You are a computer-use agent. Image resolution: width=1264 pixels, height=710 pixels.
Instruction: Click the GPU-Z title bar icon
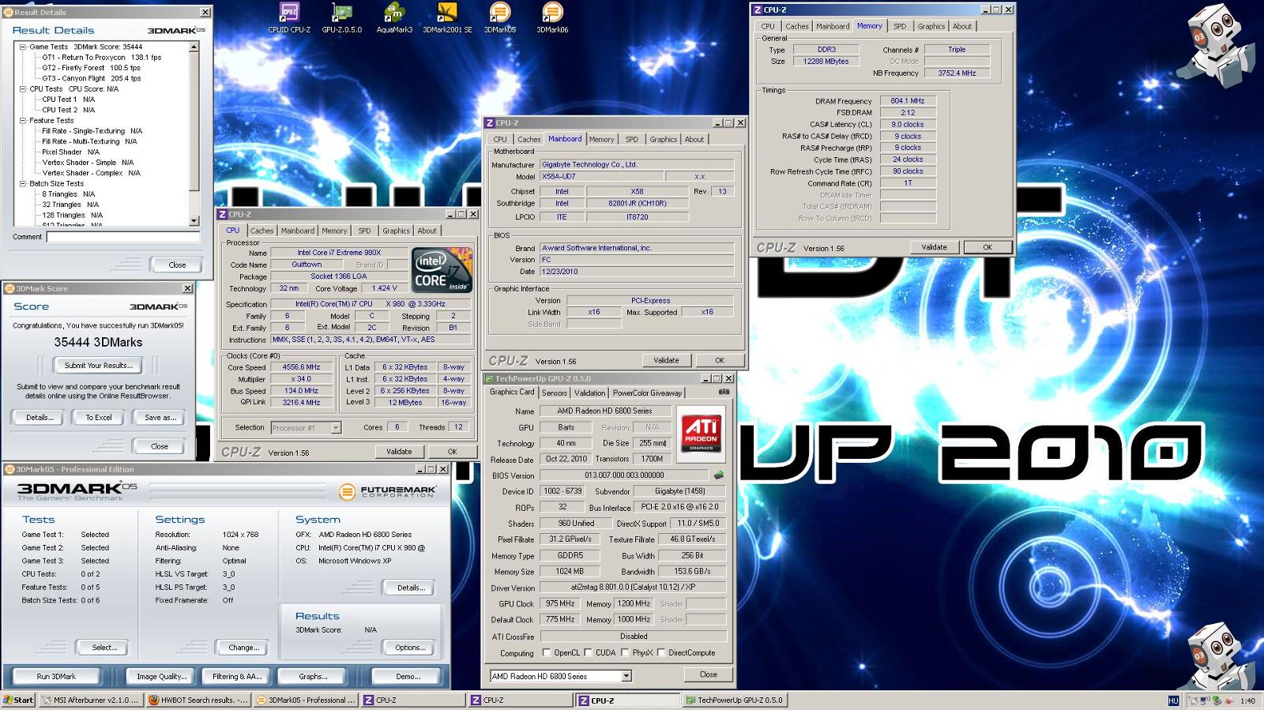[x=490, y=378]
